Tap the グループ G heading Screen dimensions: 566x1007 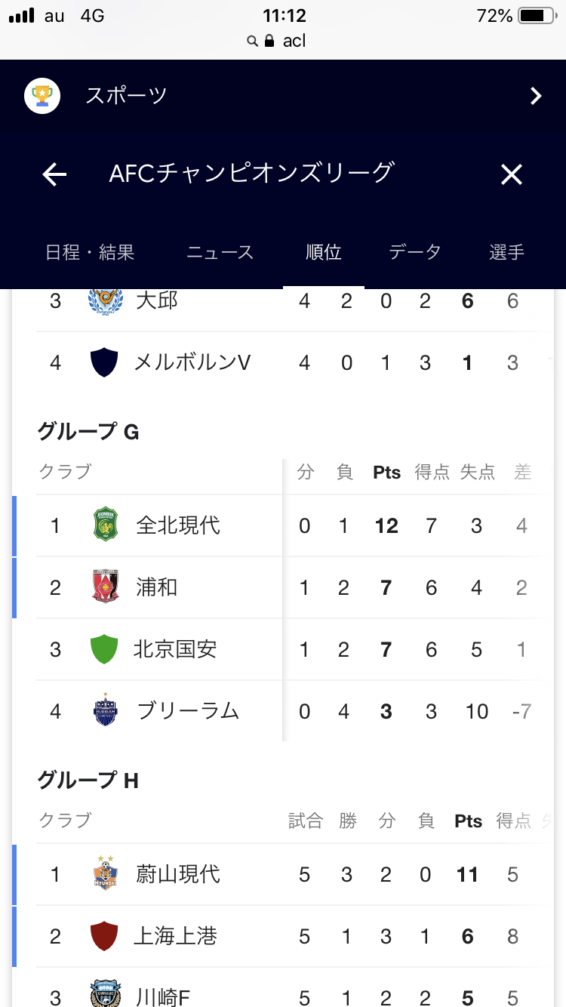click(x=88, y=432)
